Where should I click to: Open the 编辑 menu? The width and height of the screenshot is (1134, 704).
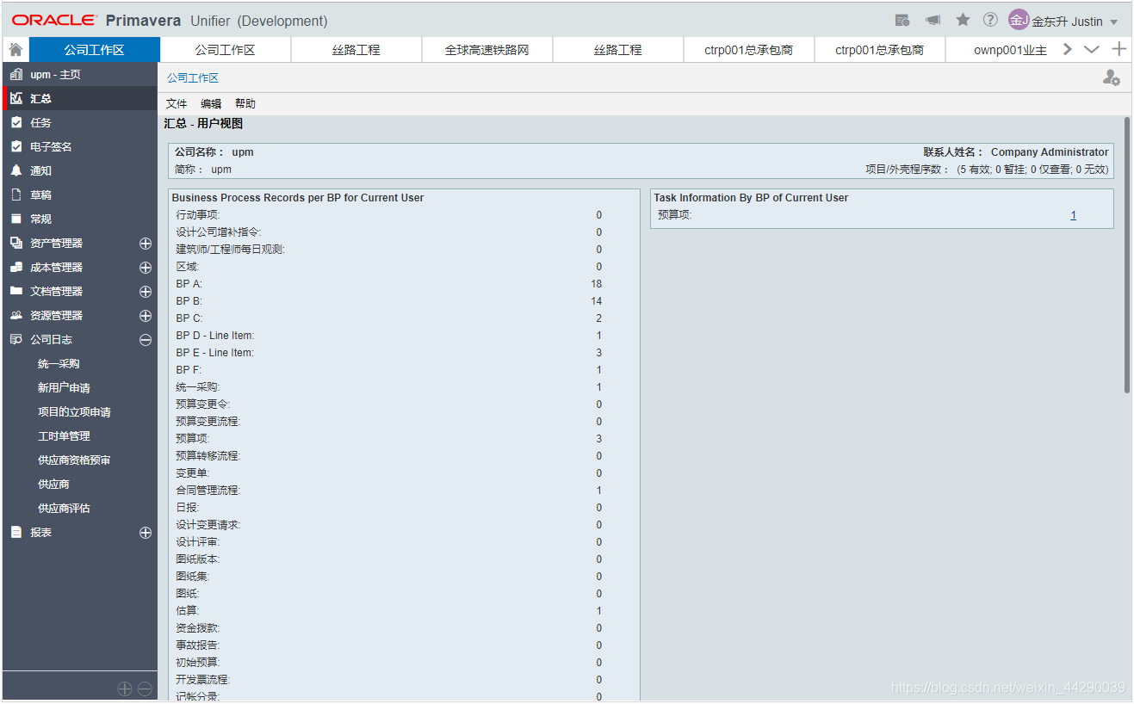pyautogui.click(x=211, y=104)
